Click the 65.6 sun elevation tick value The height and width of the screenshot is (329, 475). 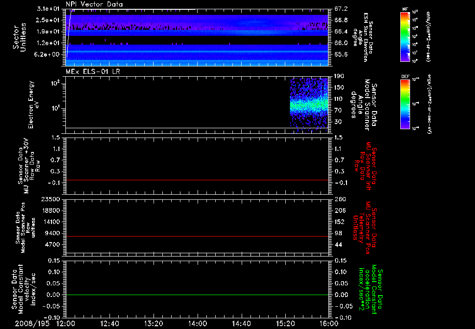coord(341,55)
